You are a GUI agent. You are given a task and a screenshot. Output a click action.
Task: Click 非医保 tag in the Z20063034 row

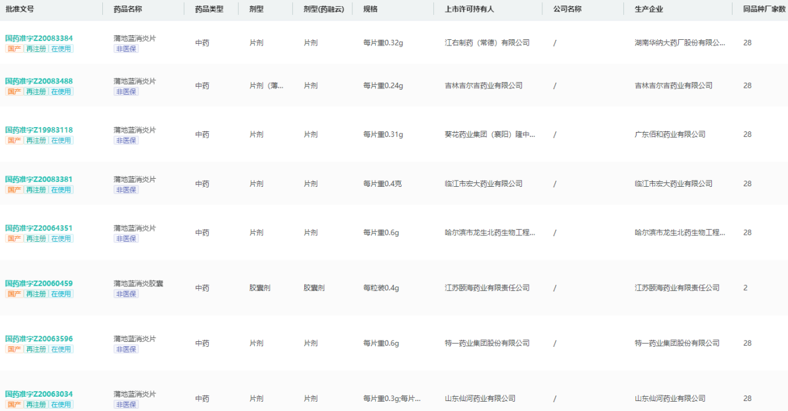[x=126, y=405]
